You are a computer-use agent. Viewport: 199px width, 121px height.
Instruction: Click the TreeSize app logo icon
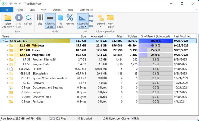(3, 3)
